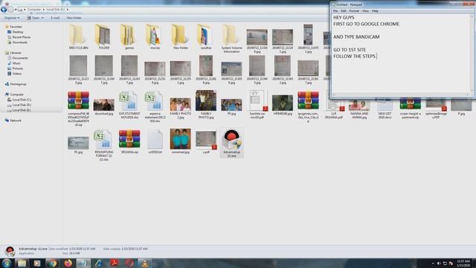Screen dimensions: 476x268
Task: Click Notepad horizontal scrollbar
Action: click(x=401, y=95)
